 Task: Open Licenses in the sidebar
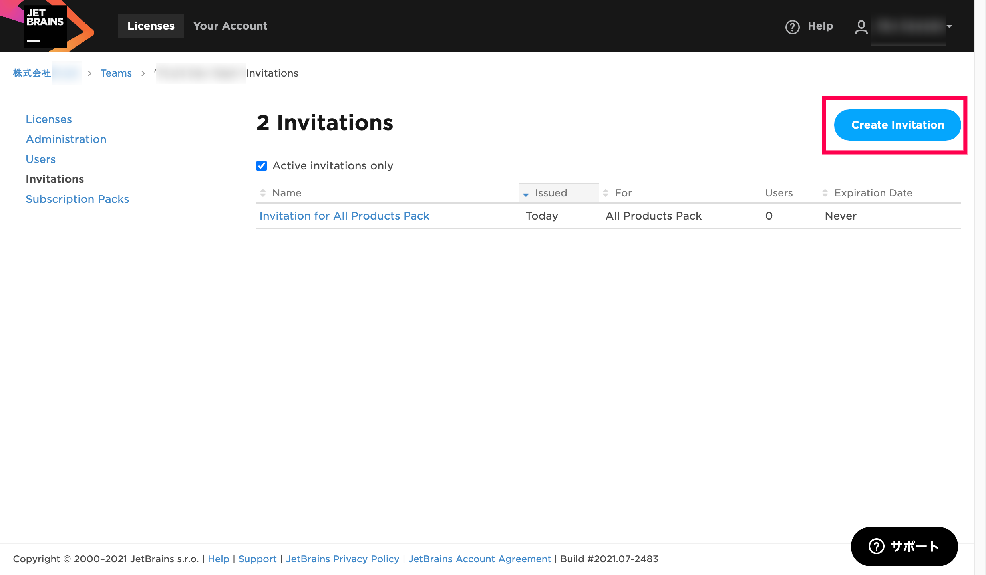coord(49,119)
